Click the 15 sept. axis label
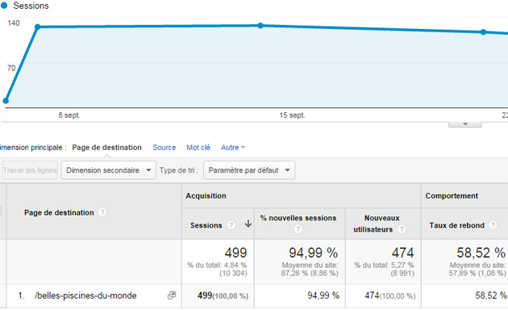The image size is (508, 310). [x=292, y=115]
